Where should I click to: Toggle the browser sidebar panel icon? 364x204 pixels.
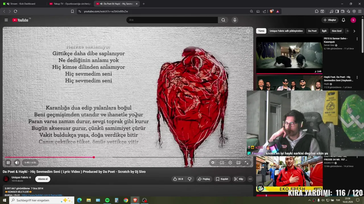click(x=337, y=11)
